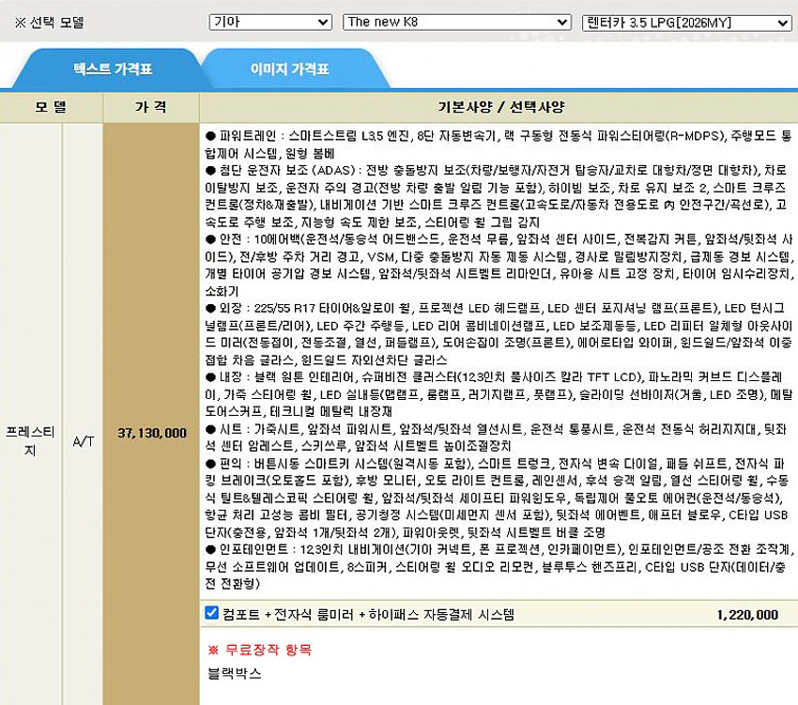Click the 모델 column header
The image size is (798, 705).
pyautogui.click(x=52, y=107)
